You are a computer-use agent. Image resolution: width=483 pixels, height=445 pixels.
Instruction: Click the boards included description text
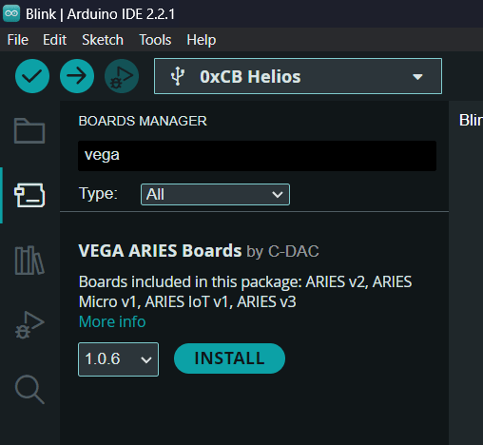[245, 292]
